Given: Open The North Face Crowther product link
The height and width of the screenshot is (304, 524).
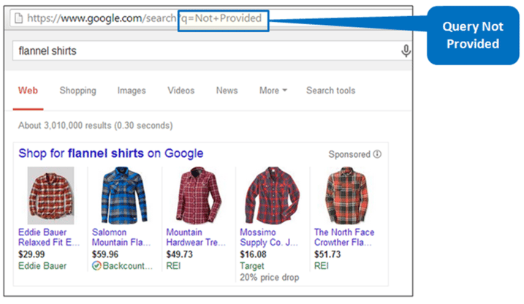Looking at the screenshot, I should [x=344, y=237].
